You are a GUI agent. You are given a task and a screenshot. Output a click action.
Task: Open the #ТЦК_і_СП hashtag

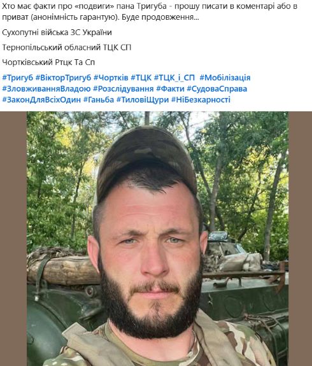(174, 78)
